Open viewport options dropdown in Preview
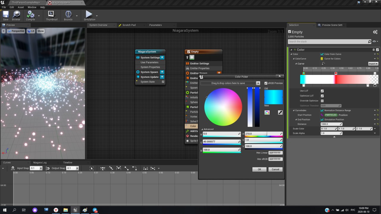This screenshot has width=381, height=214. point(4,31)
